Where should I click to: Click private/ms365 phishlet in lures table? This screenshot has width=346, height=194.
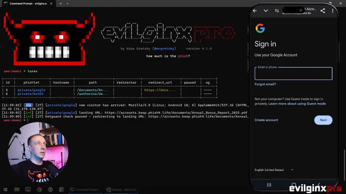[x=31, y=94]
